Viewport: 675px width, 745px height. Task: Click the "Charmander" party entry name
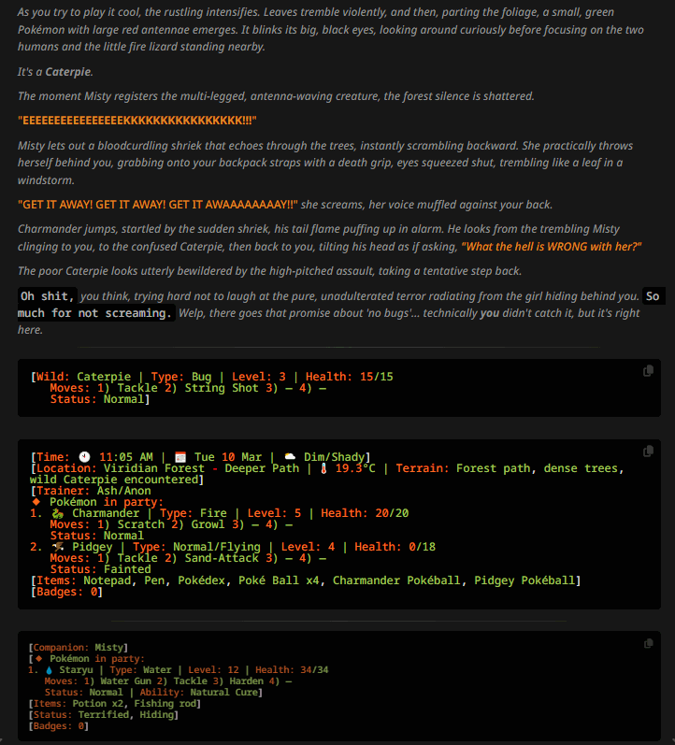(x=106, y=513)
